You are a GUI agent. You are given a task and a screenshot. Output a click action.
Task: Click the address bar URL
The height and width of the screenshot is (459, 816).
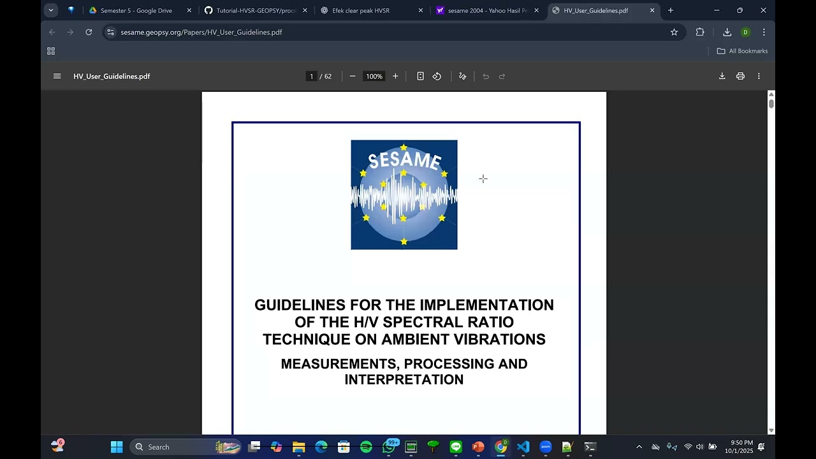[201, 32]
